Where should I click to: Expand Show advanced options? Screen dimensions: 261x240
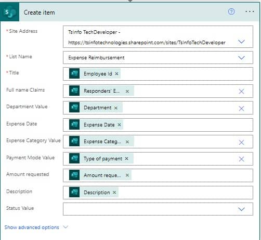point(36,227)
